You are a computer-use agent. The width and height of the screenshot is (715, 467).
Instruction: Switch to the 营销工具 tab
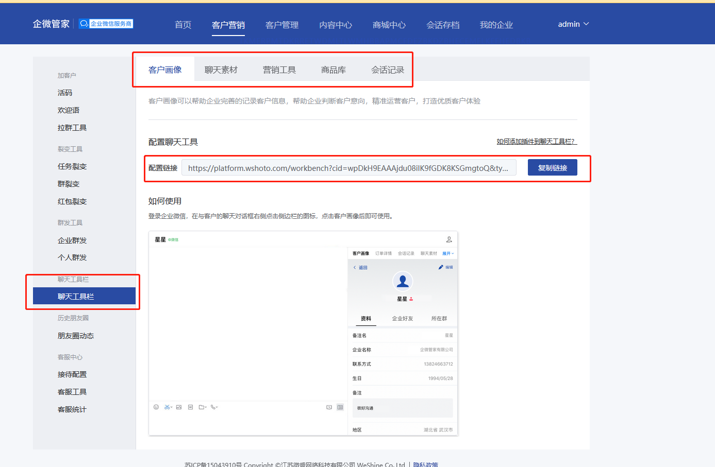(x=279, y=70)
